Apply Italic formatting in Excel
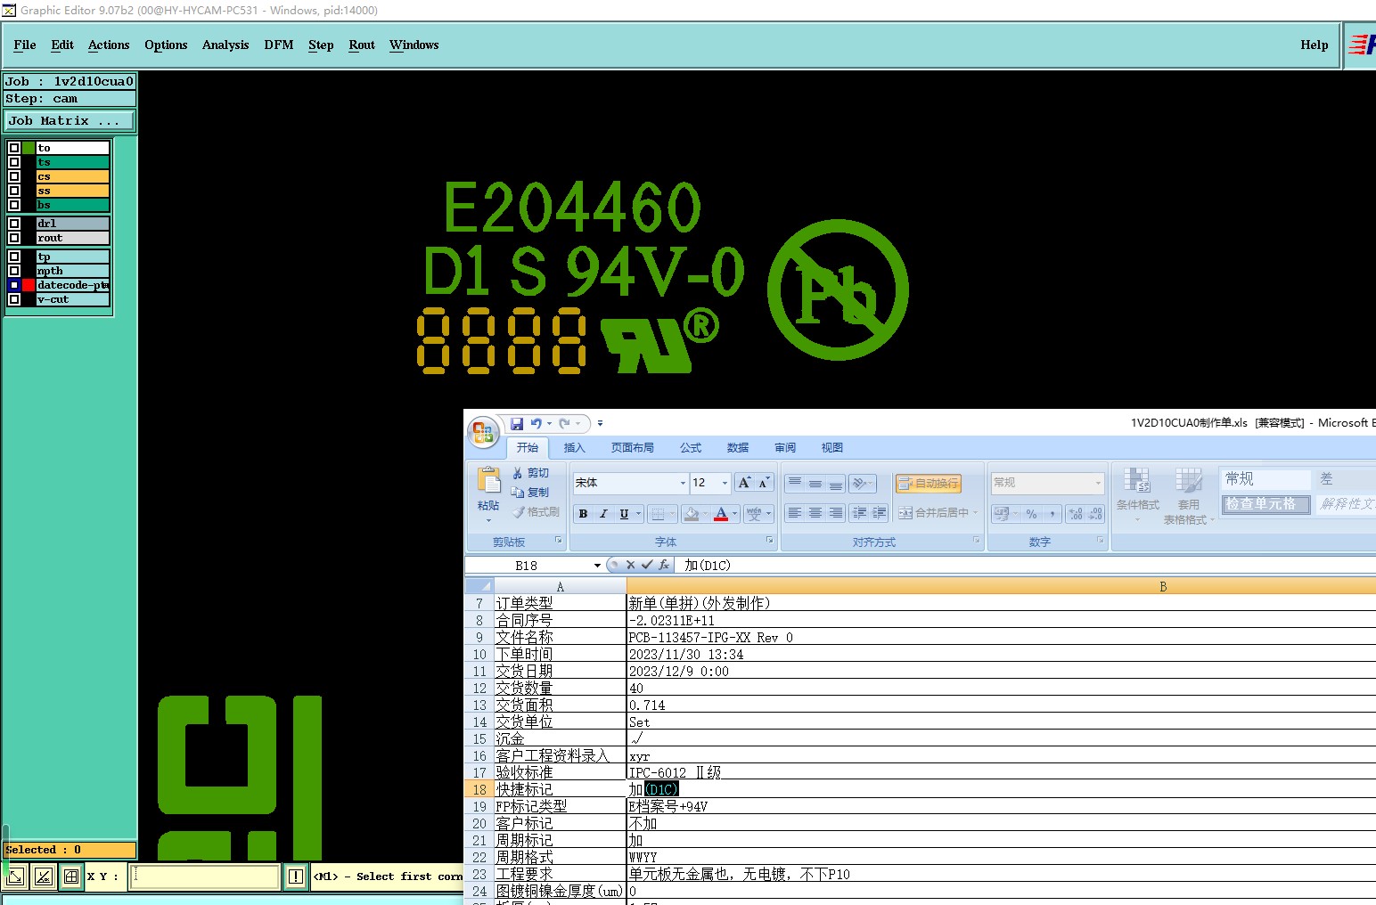This screenshot has width=1376, height=905. 603,514
